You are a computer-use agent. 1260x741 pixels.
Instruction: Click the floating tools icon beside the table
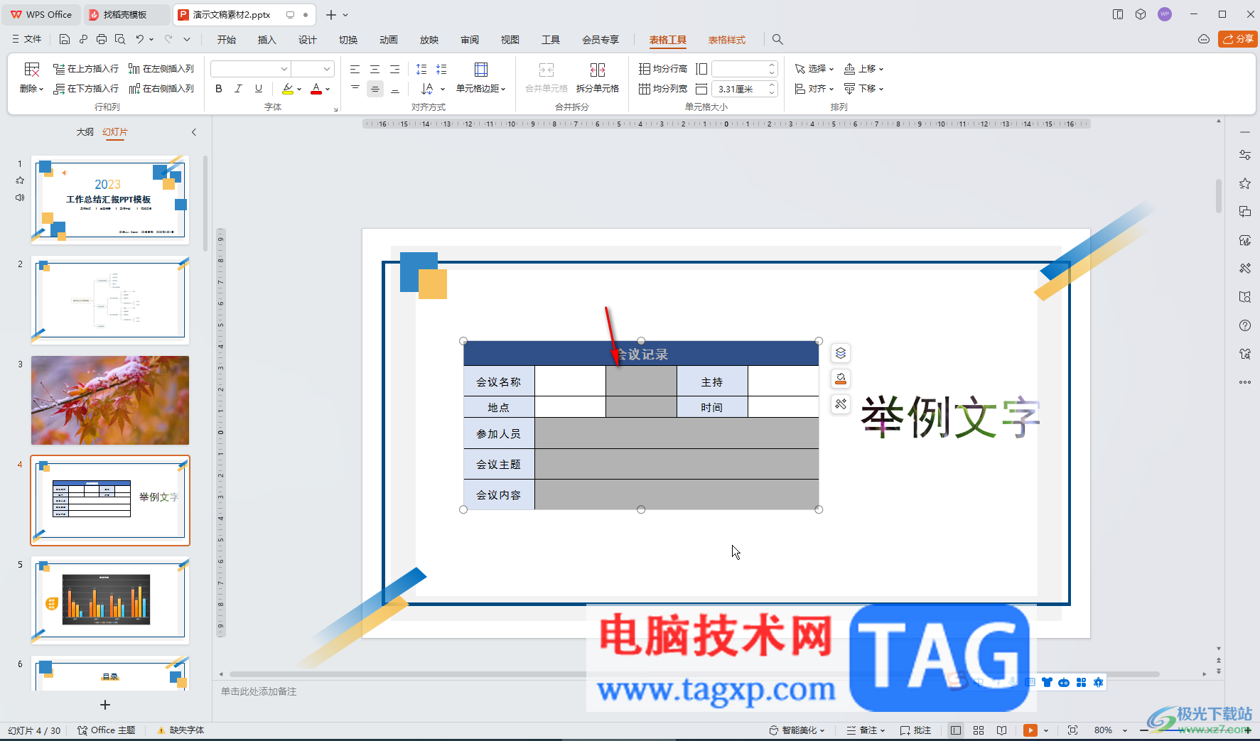[x=841, y=404]
